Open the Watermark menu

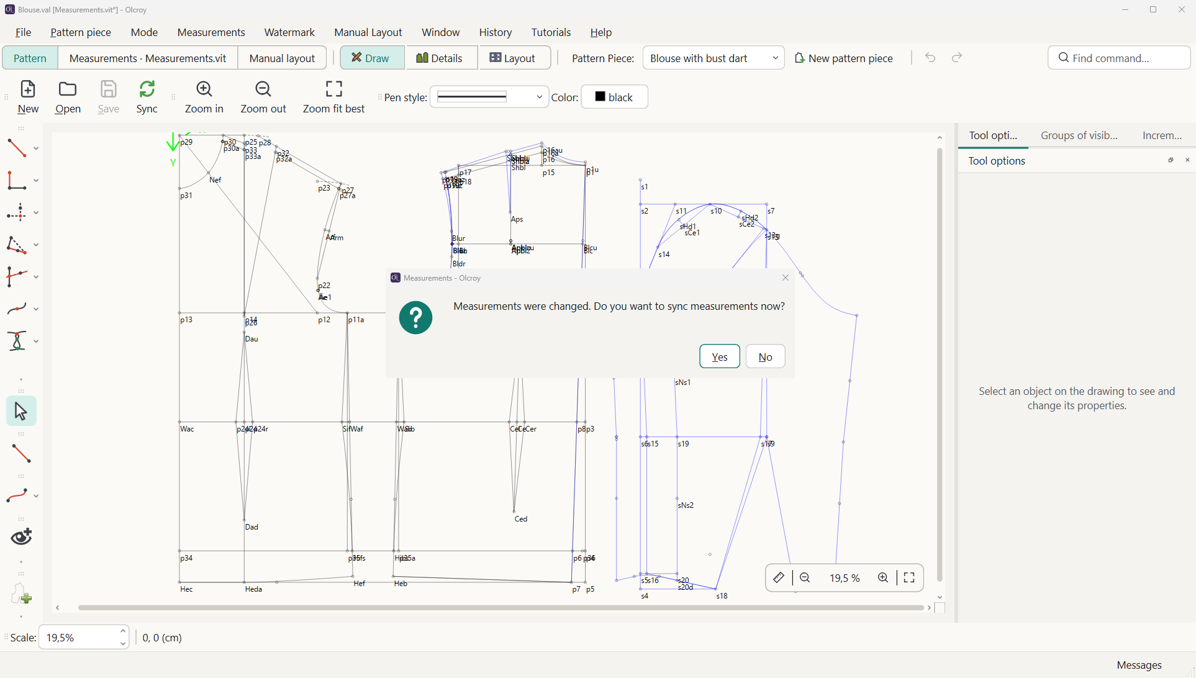[x=289, y=32]
